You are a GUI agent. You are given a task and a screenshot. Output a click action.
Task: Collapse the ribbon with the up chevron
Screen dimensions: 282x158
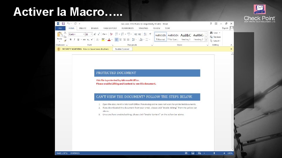pos(231,45)
